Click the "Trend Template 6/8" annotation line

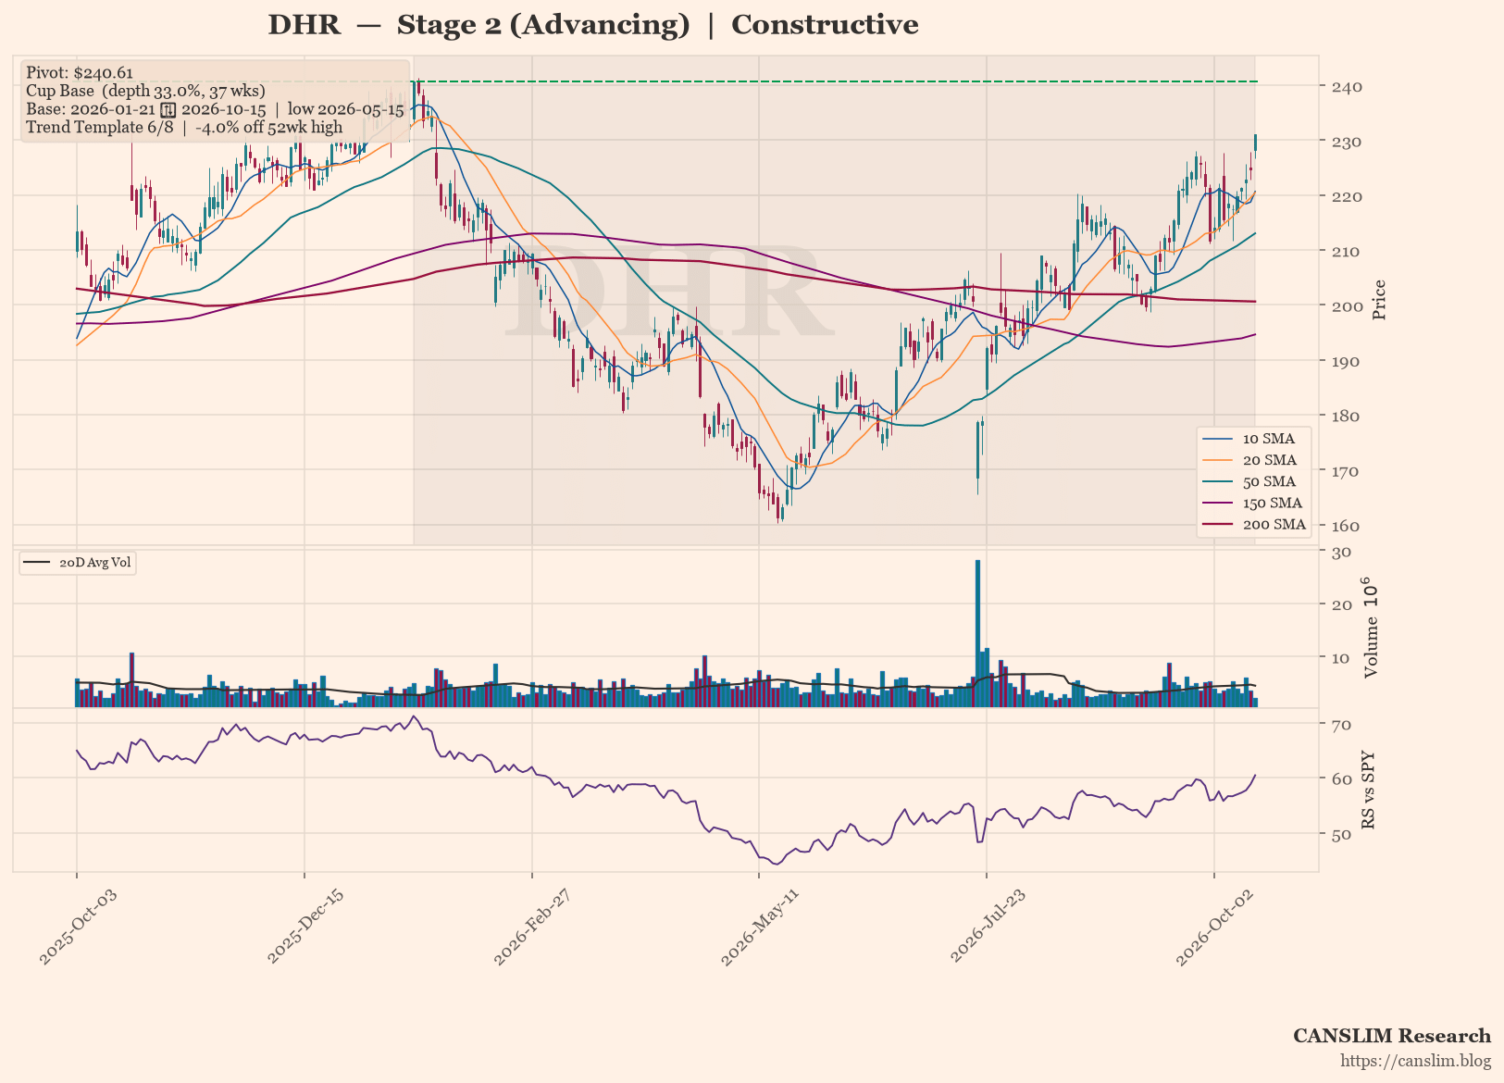point(184,128)
